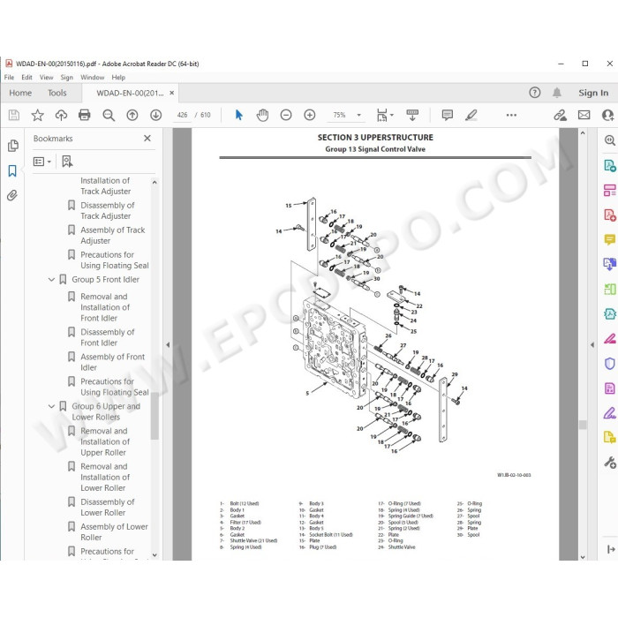Add document to starred favorites
This screenshot has width=618, height=618.
(x=37, y=115)
